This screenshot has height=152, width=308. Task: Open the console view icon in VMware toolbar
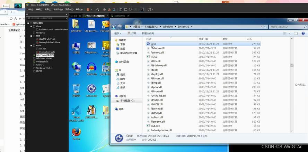point(142,9)
